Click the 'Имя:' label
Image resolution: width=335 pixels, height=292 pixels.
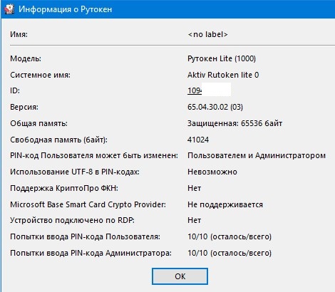pos(19,34)
